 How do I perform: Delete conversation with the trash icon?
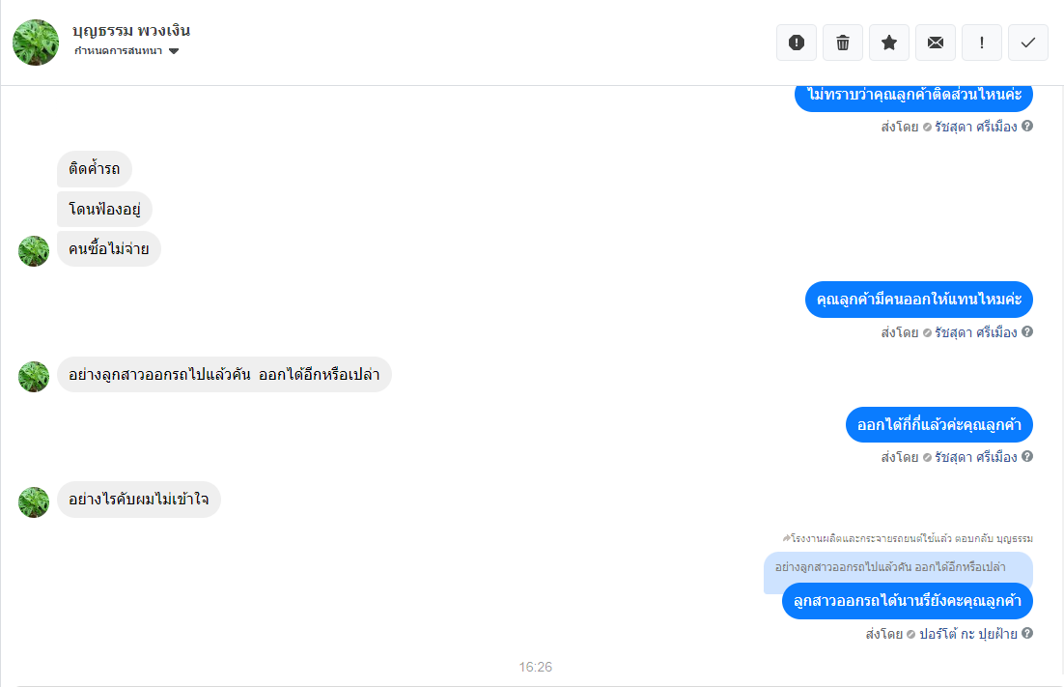coord(843,43)
